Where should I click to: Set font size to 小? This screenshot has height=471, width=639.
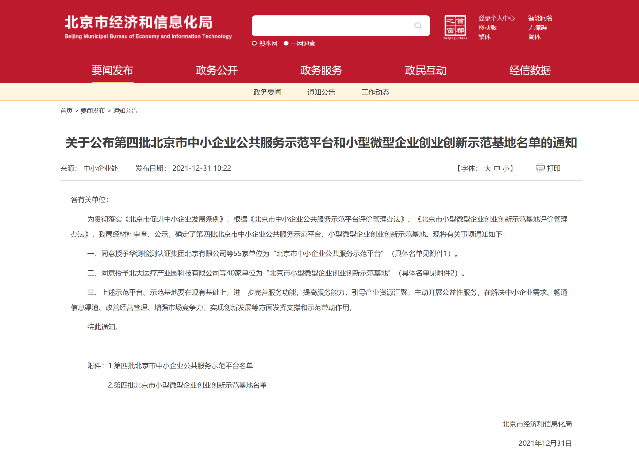coord(506,168)
